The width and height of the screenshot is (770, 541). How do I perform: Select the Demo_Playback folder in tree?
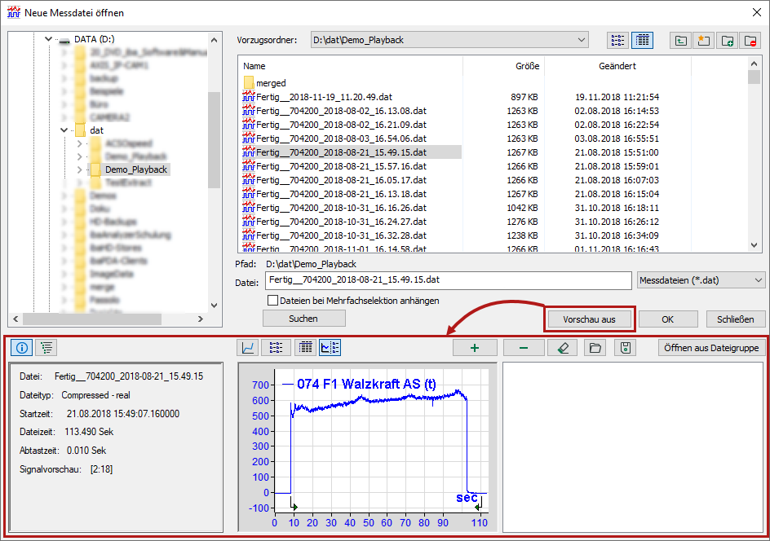tap(136, 169)
